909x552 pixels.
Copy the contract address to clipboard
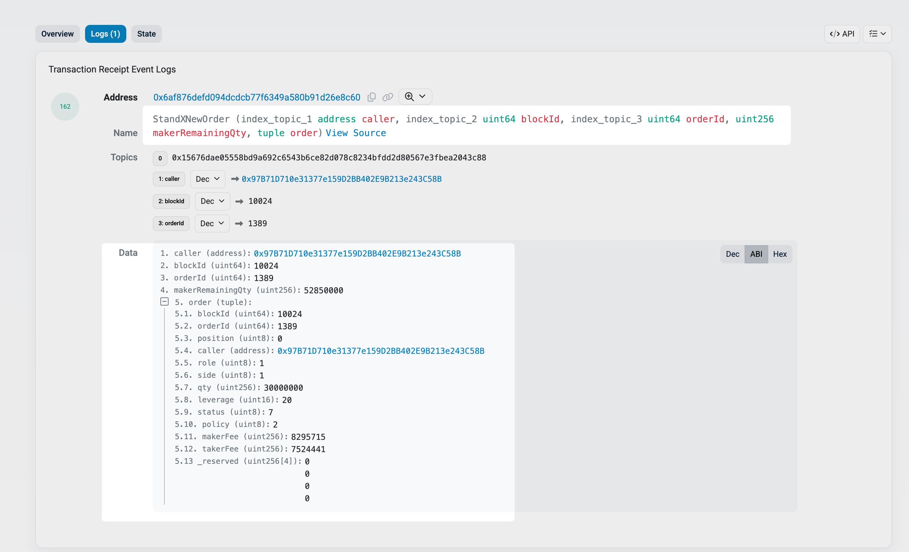coord(371,97)
